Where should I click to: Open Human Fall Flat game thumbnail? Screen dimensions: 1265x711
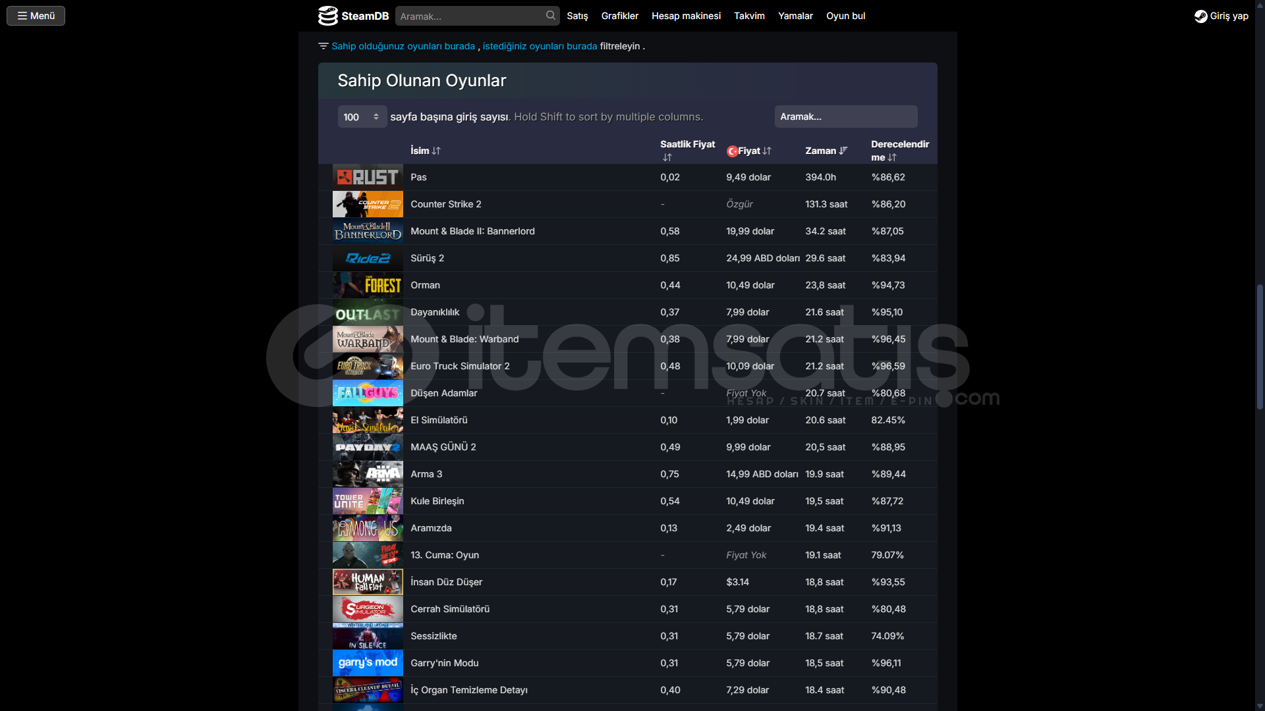pyautogui.click(x=368, y=582)
